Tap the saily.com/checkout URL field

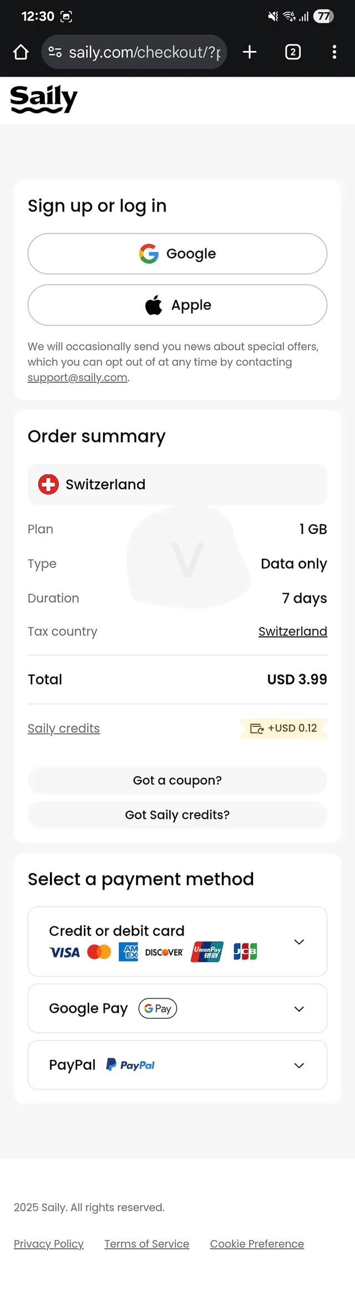click(x=144, y=52)
